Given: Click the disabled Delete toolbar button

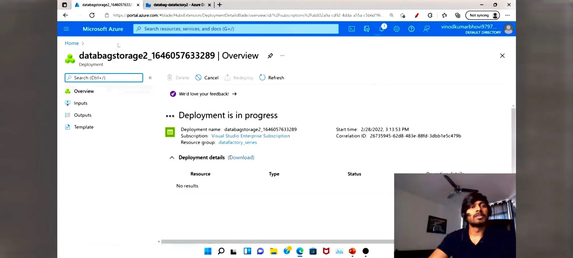Looking at the screenshot, I should click(178, 78).
